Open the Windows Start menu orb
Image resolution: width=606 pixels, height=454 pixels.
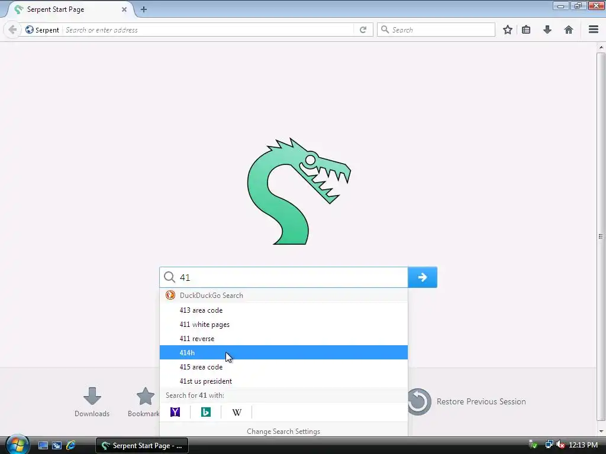17,445
